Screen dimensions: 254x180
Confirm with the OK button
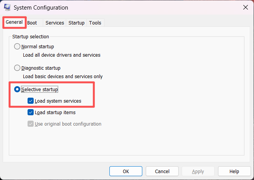pyautogui.click(x=126, y=171)
